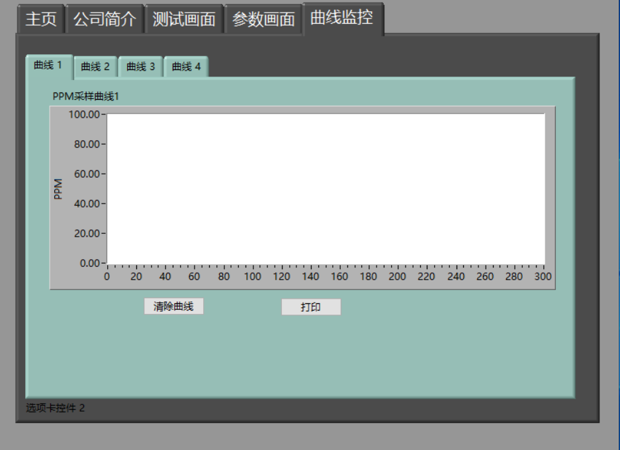
Task: Select the 曲线 4 sub-tab
Action: 185,66
